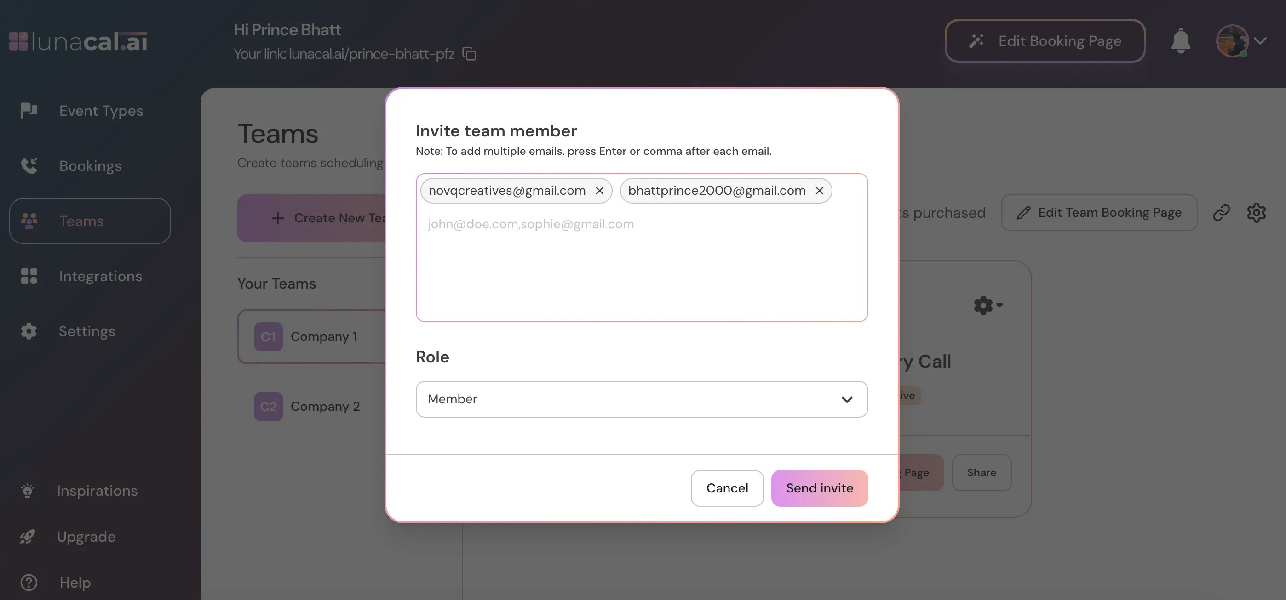The image size is (1286, 600).
Task: Copy booking link icon next to lunacal URL
Action: [x=469, y=54]
